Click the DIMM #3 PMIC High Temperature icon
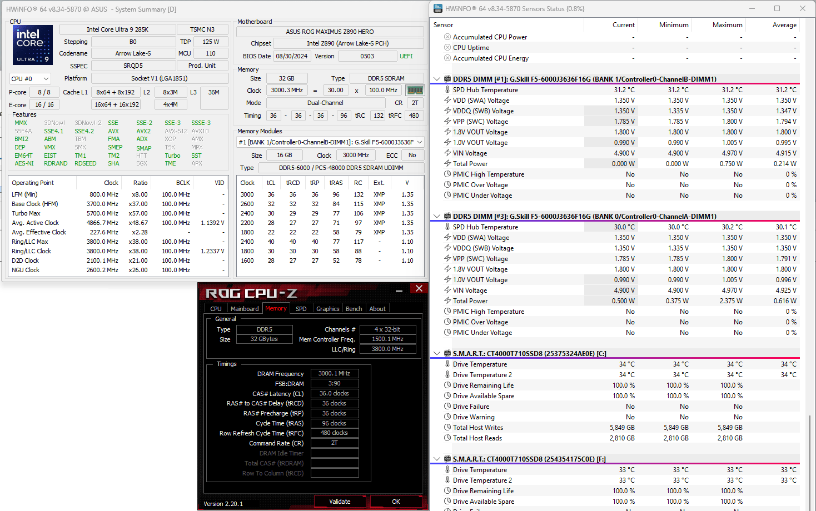This screenshot has width=816, height=511. [x=447, y=312]
